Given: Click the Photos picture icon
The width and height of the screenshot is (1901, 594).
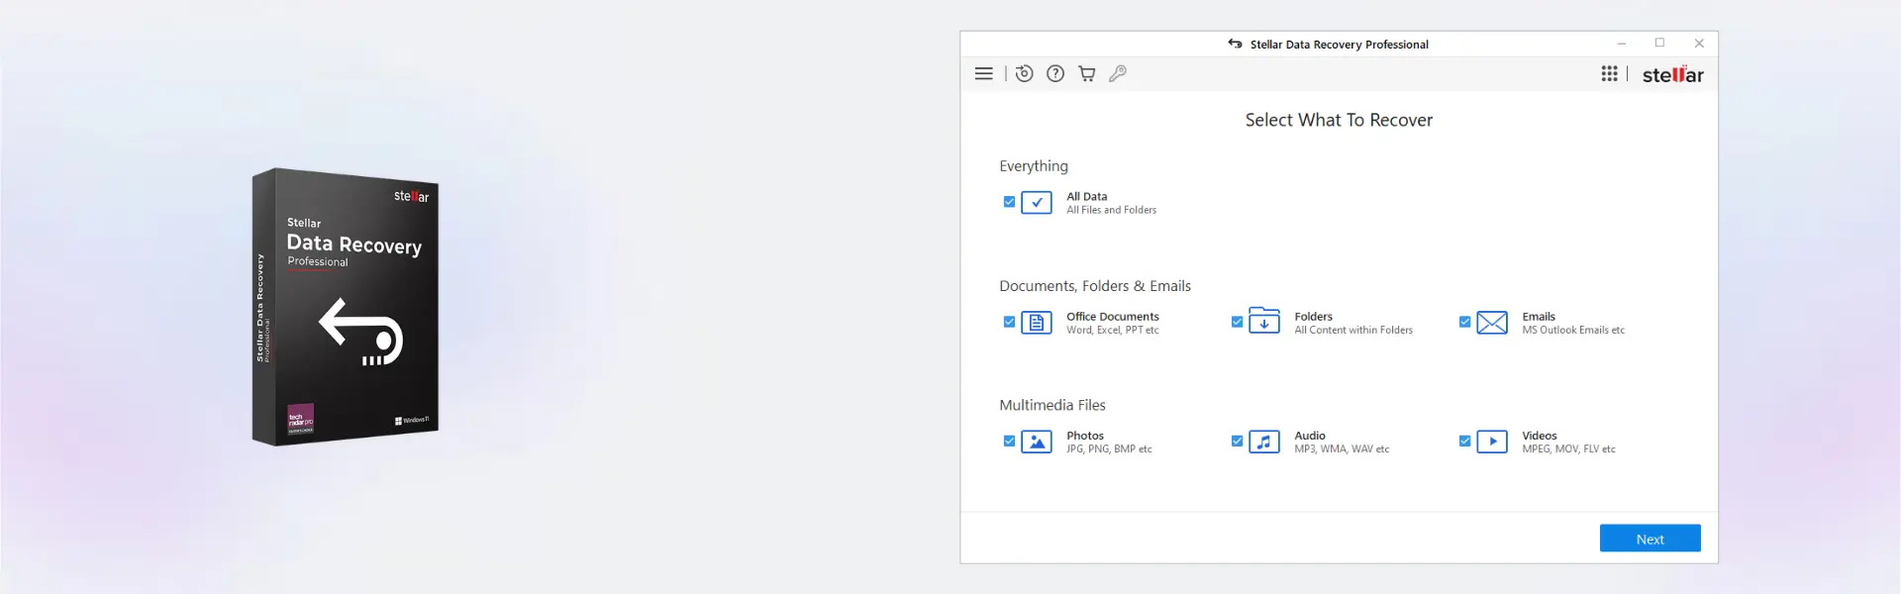Looking at the screenshot, I should click(x=1037, y=442).
